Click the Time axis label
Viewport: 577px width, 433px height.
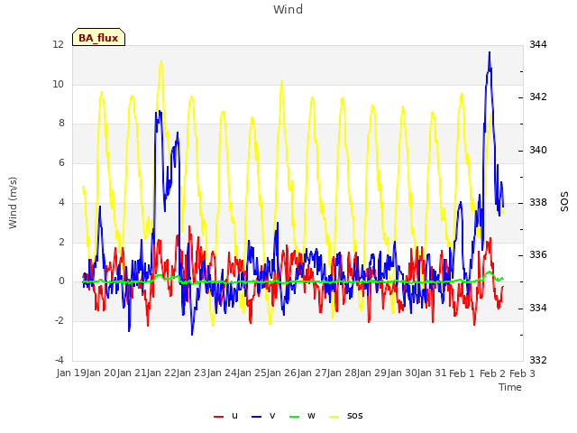click(x=510, y=387)
